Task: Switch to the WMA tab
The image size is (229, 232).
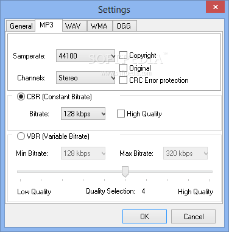Action: [x=100, y=26]
